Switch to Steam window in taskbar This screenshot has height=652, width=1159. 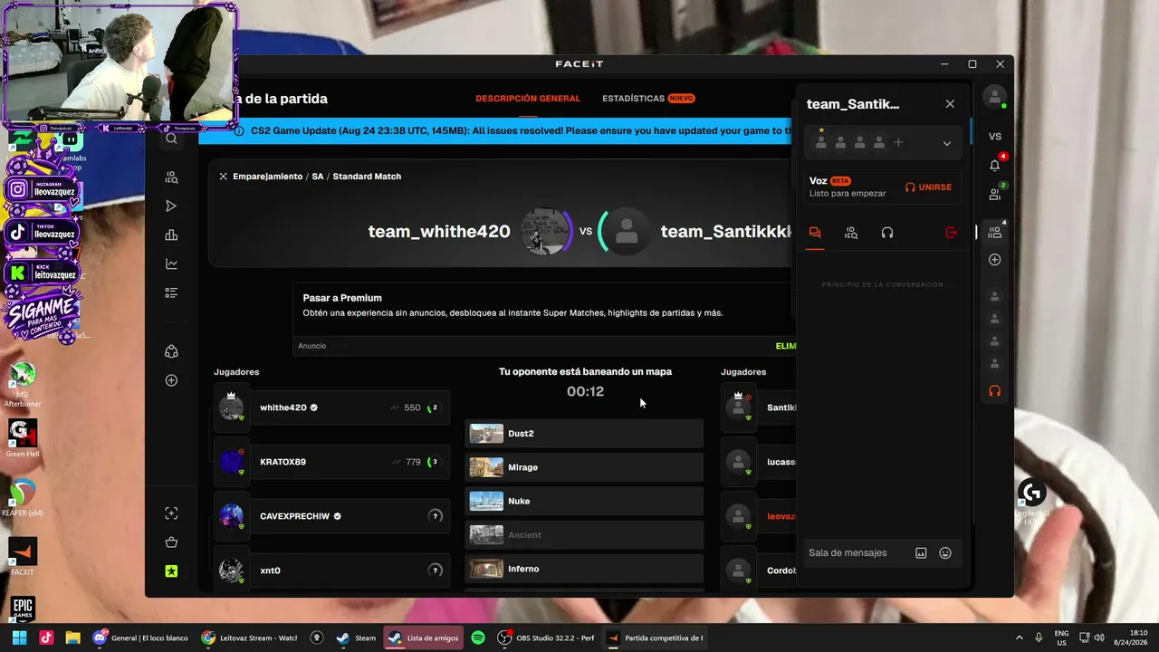coord(356,638)
